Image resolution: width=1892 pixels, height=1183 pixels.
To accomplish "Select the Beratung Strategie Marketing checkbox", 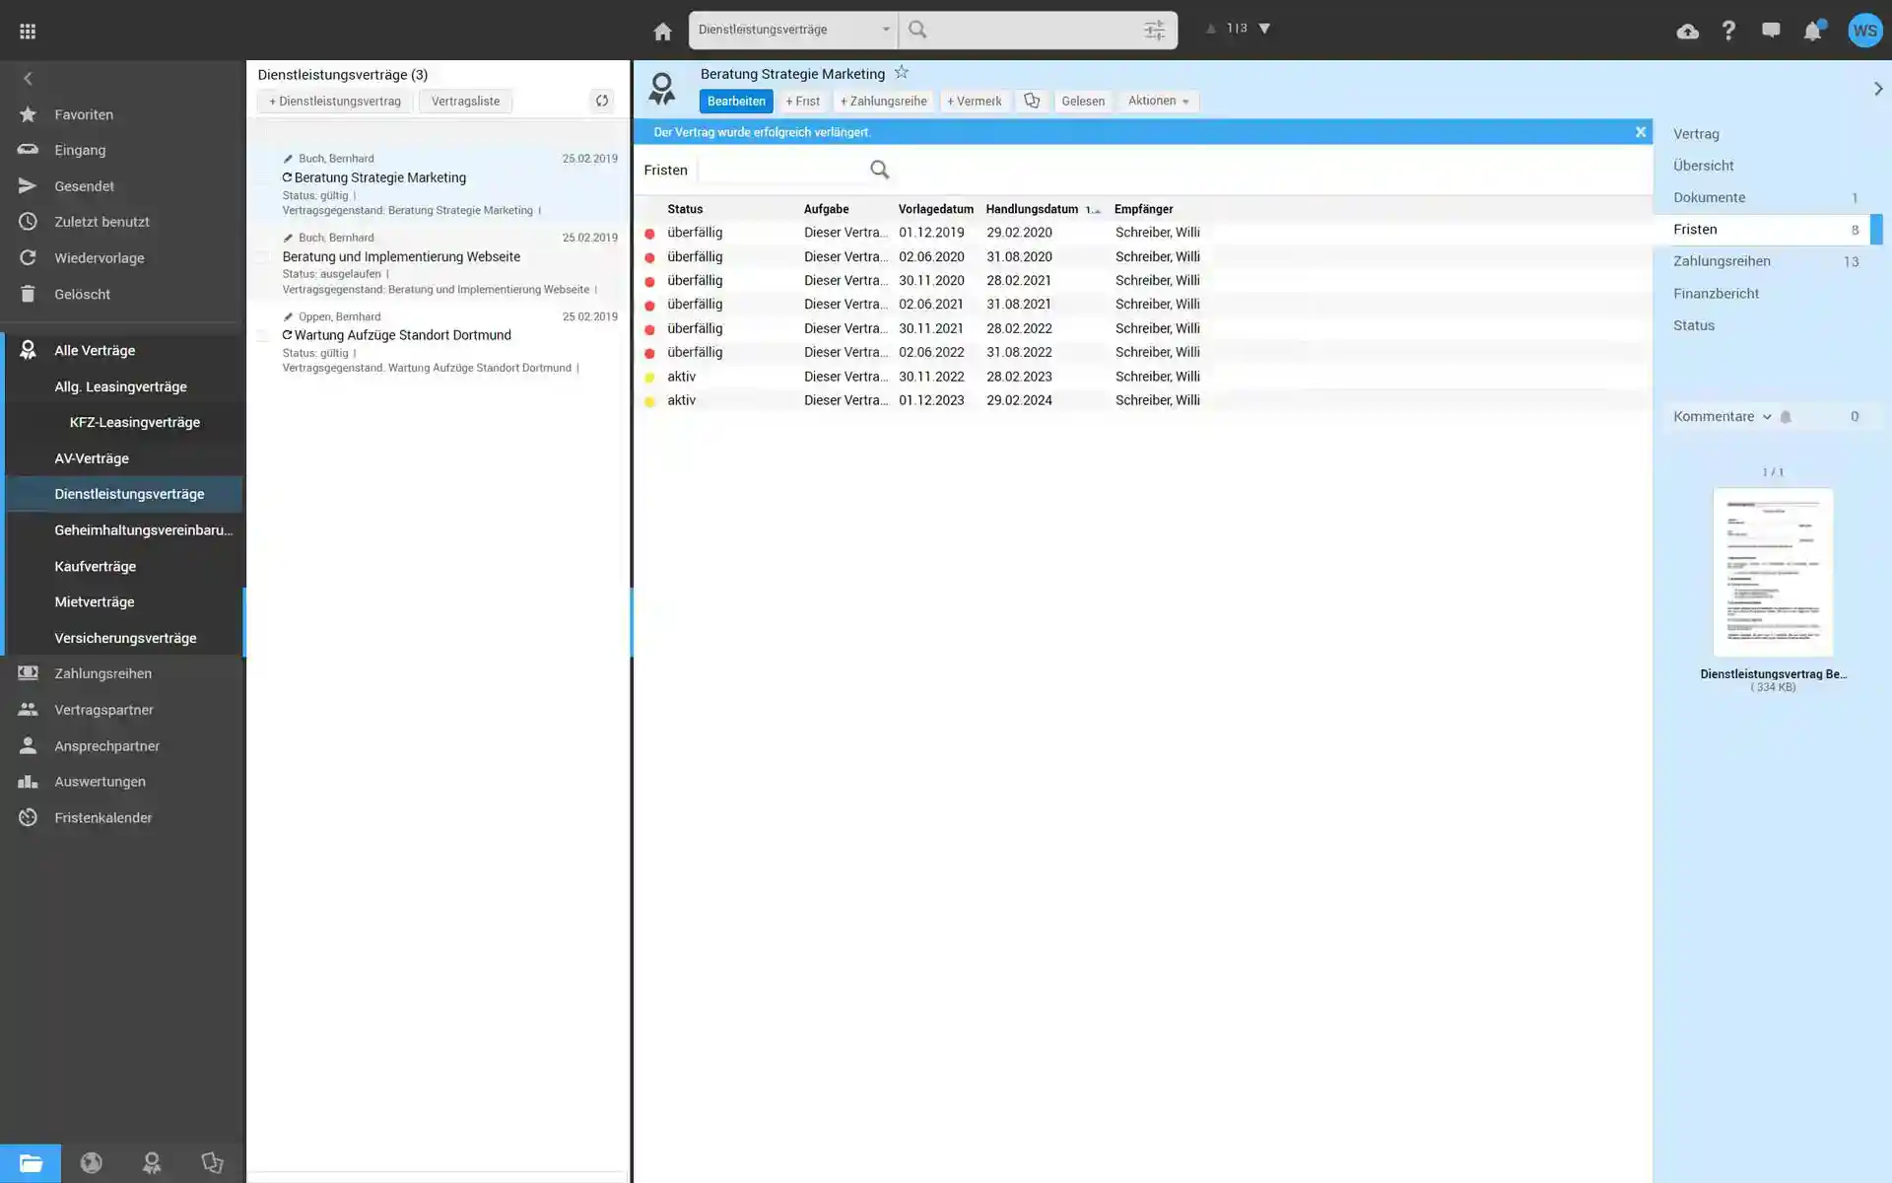I will pos(262,178).
